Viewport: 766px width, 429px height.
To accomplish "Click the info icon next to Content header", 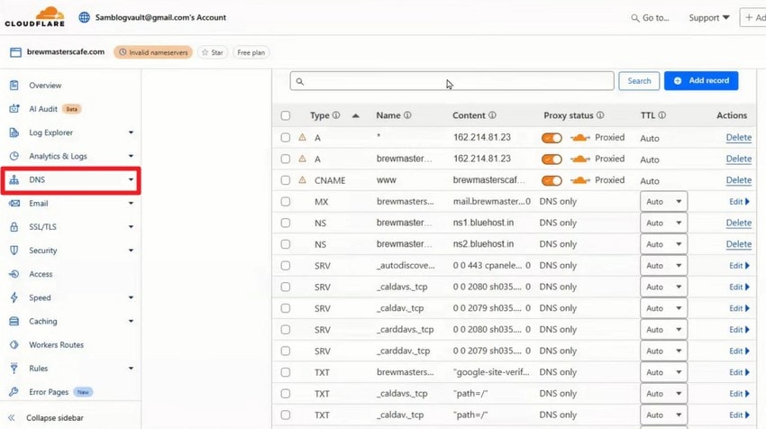I will 492,115.
